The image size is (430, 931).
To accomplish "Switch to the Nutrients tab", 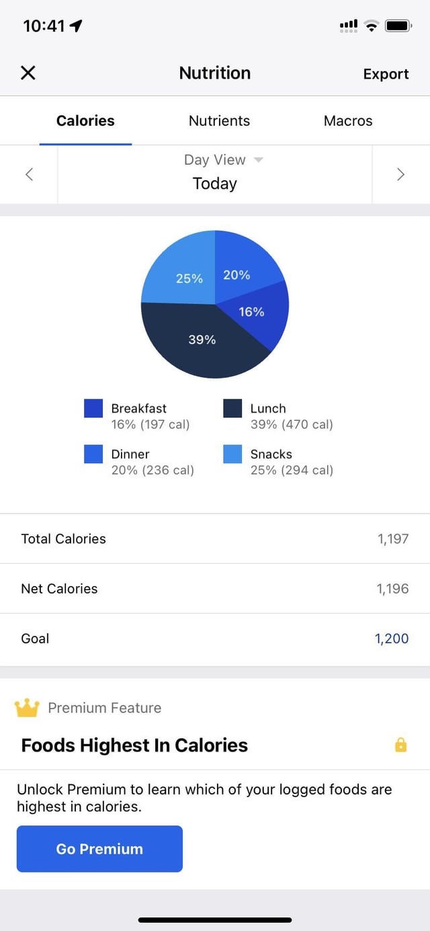I will tap(219, 121).
